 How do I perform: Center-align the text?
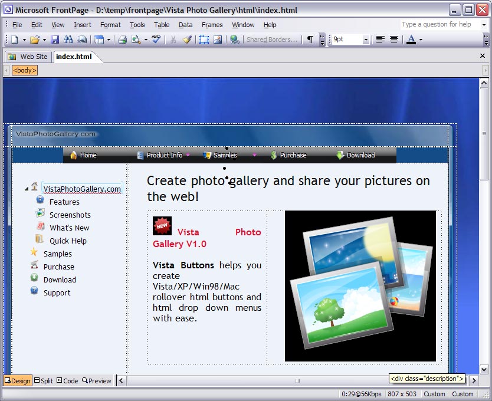click(x=394, y=40)
